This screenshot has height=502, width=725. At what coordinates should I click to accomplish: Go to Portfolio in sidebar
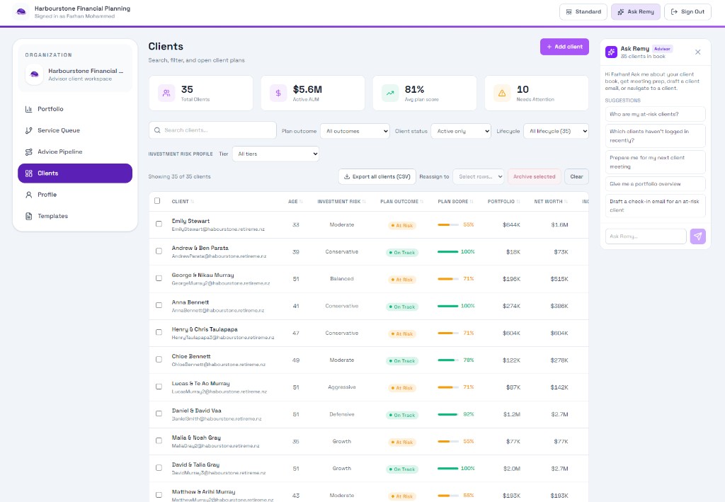(x=75, y=109)
